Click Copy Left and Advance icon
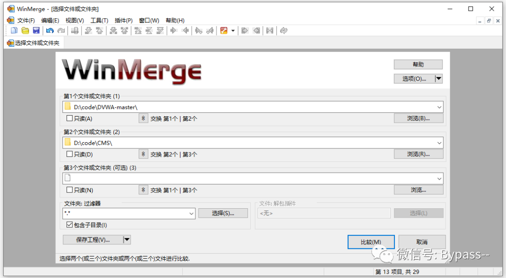The width and height of the screenshot is (506, 278). [x=210, y=30]
